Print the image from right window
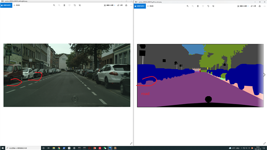Screen dimensions: 267x150 click(x=259, y=6)
